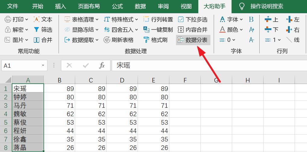Switch to the 审阅 Review tab

163,6
